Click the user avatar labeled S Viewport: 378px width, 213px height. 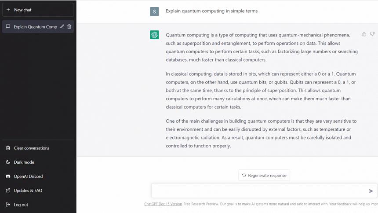[x=154, y=11]
